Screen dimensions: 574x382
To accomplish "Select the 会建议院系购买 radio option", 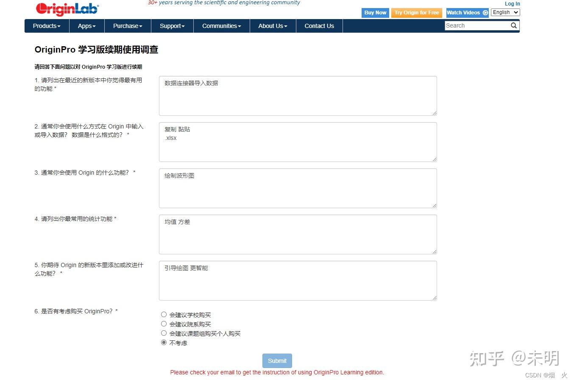I will (164, 323).
